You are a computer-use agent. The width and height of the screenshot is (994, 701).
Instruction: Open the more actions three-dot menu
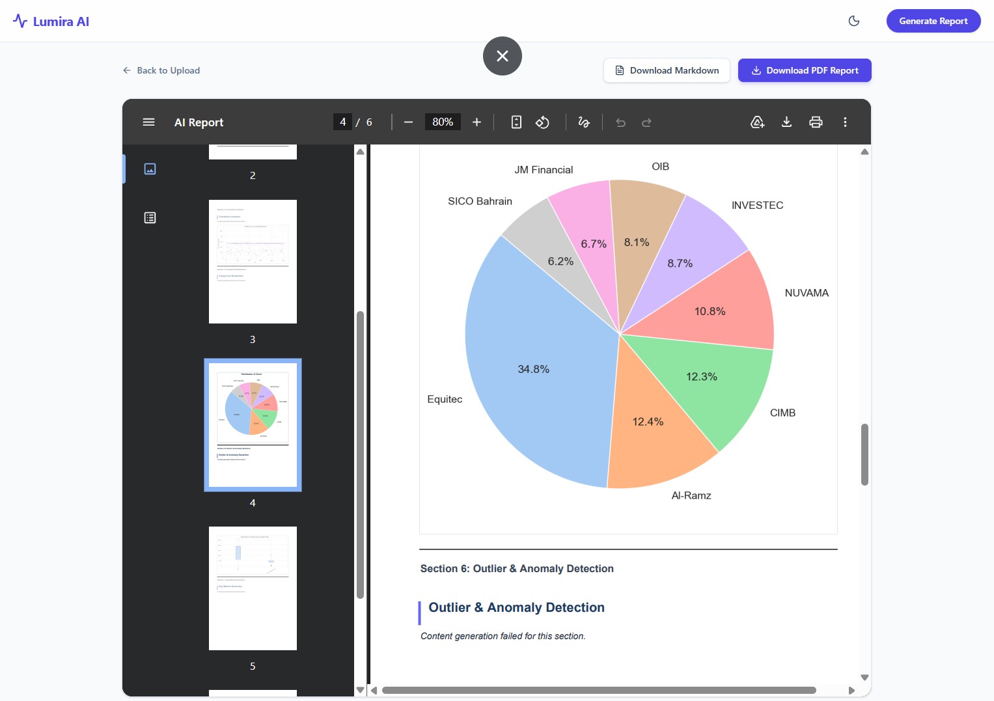(x=845, y=122)
